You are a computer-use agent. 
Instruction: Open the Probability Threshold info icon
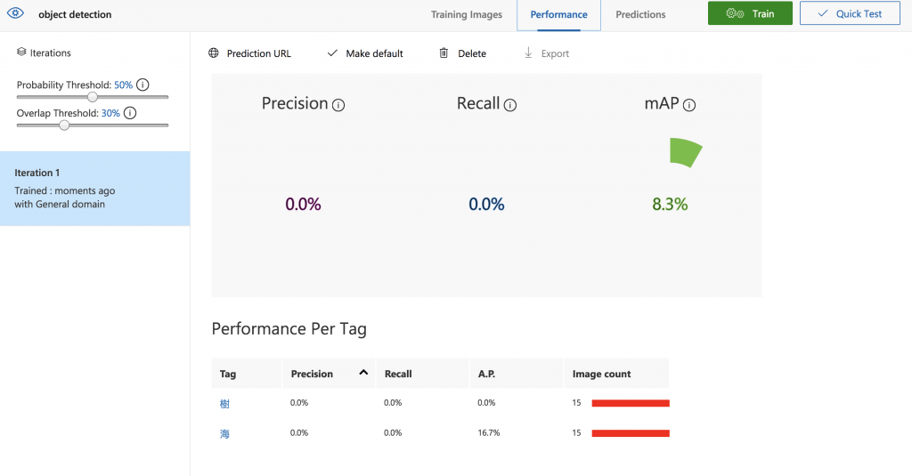point(142,85)
